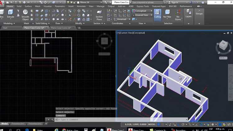Select the Extrude tool
The image size is (233, 131).
(x=10, y=14)
